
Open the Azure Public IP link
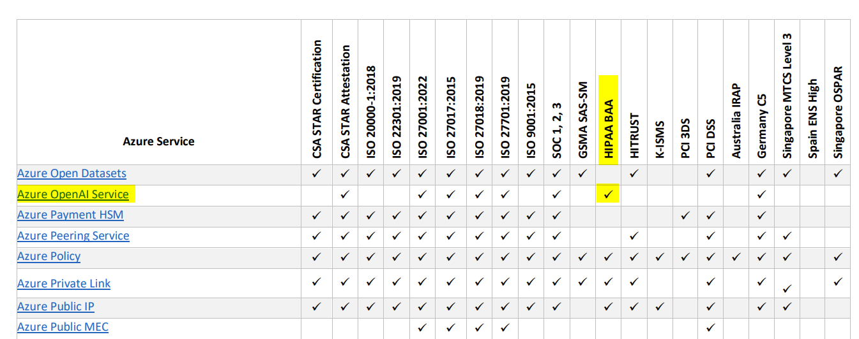(56, 307)
